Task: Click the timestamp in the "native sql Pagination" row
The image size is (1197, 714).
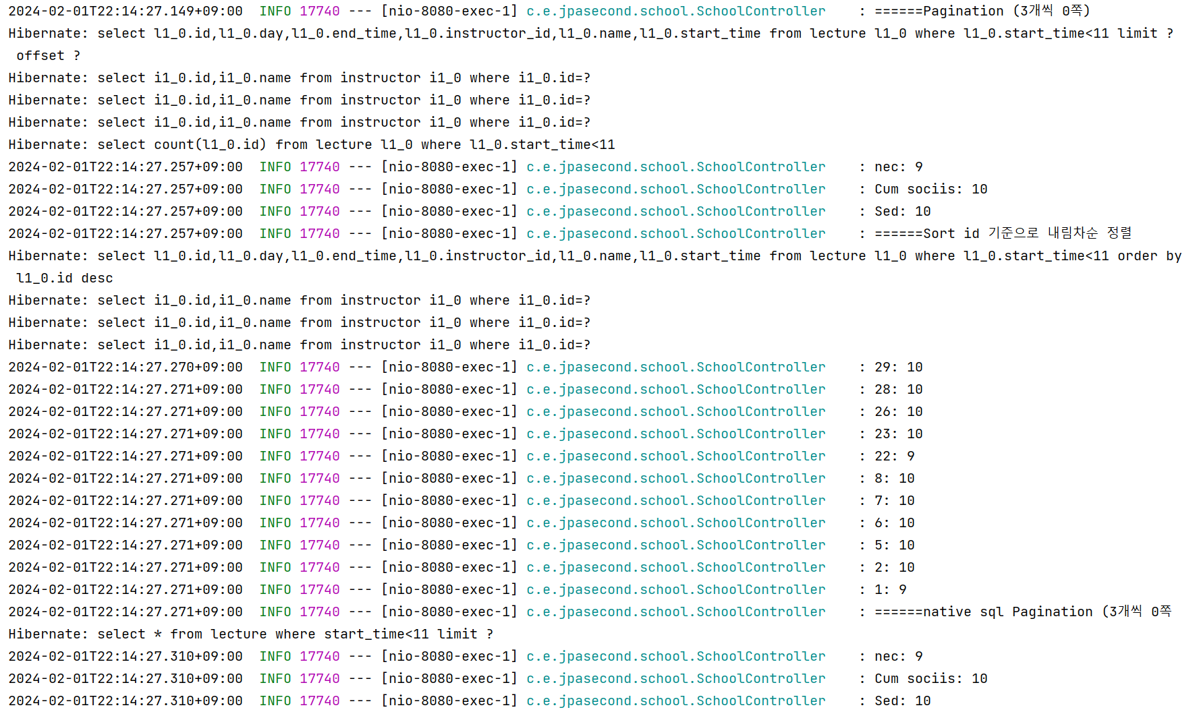Action: click(x=126, y=612)
